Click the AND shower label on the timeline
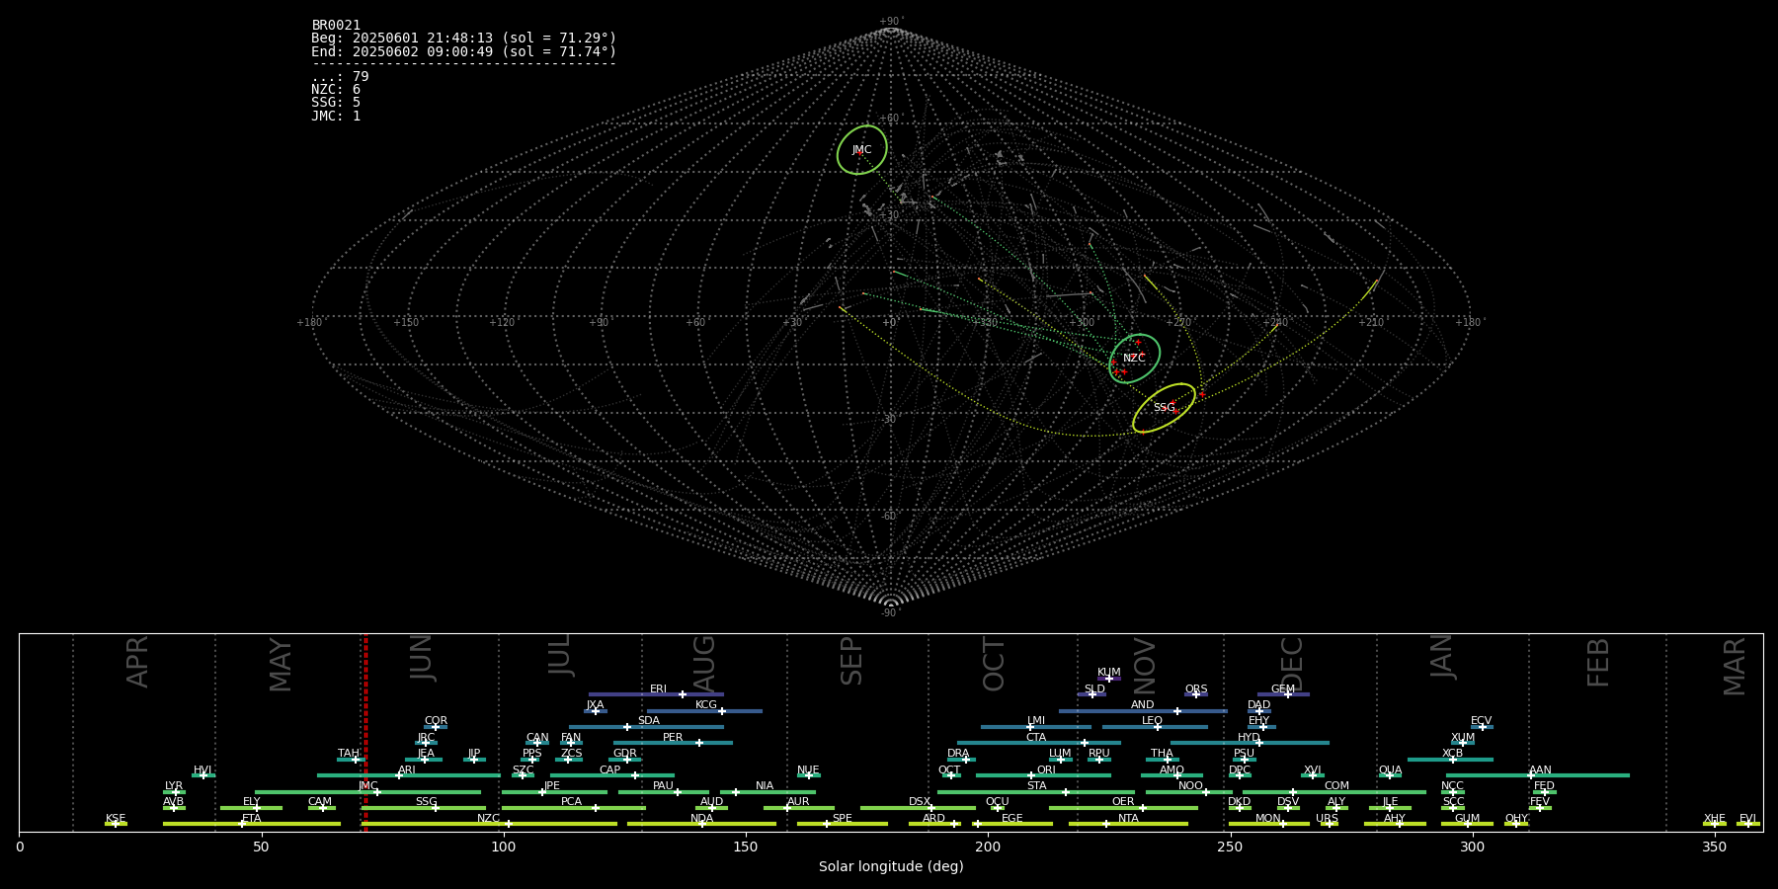1778x889 pixels. pyautogui.click(x=1142, y=705)
